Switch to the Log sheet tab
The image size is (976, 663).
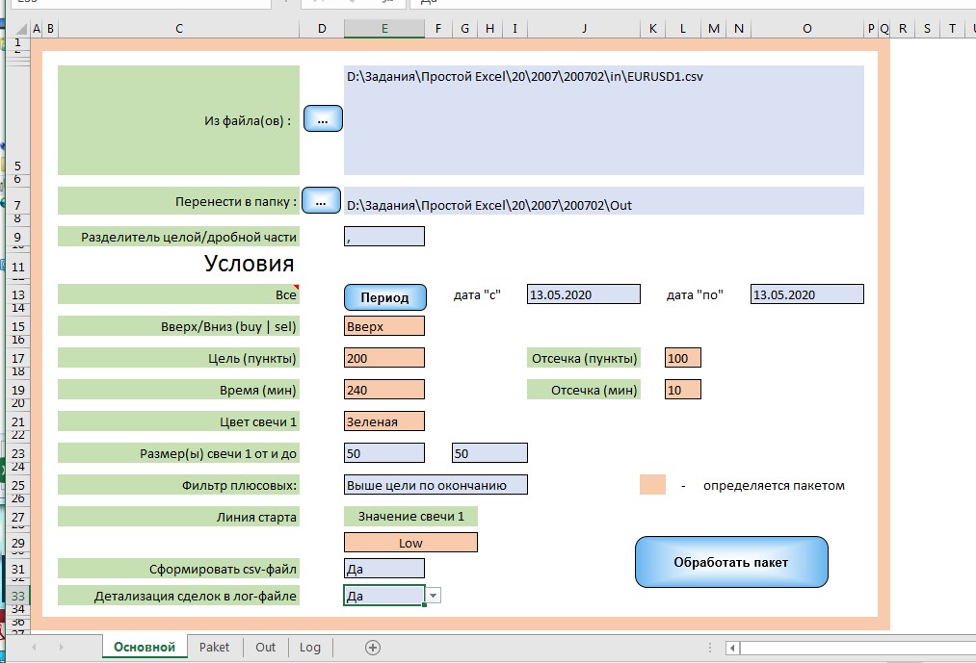point(310,647)
